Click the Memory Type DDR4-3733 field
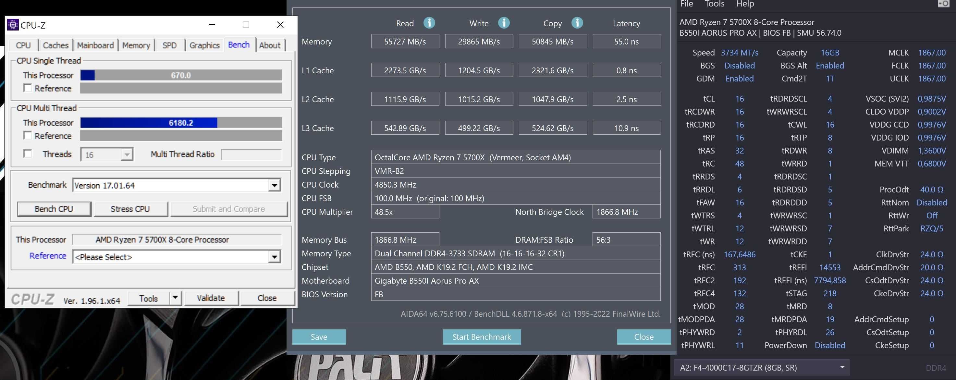This screenshot has height=380, width=956. tap(516, 253)
